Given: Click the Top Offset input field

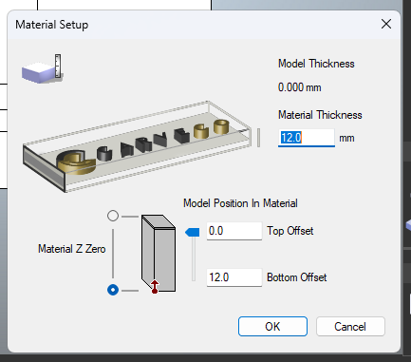Looking at the screenshot, I should tap(234, 231).
